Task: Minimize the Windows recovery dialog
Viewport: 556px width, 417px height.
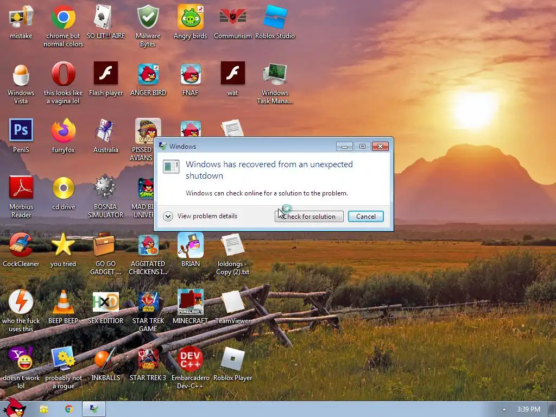Action: pos(344,147)
